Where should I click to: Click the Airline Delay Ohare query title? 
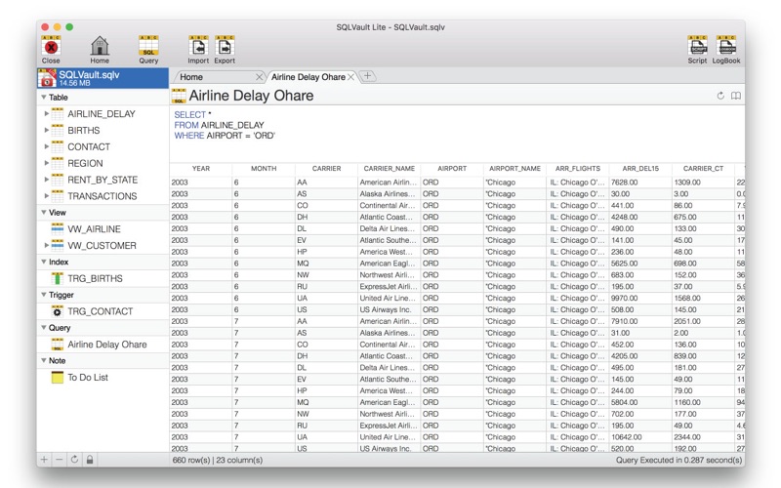[251, 96]
